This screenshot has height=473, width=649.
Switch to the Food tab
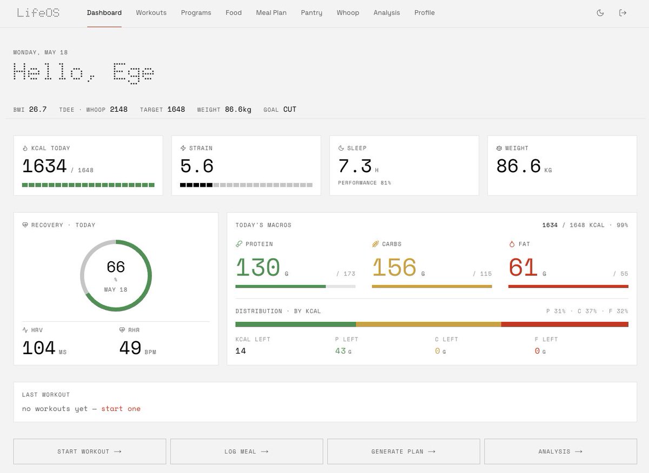234,12
